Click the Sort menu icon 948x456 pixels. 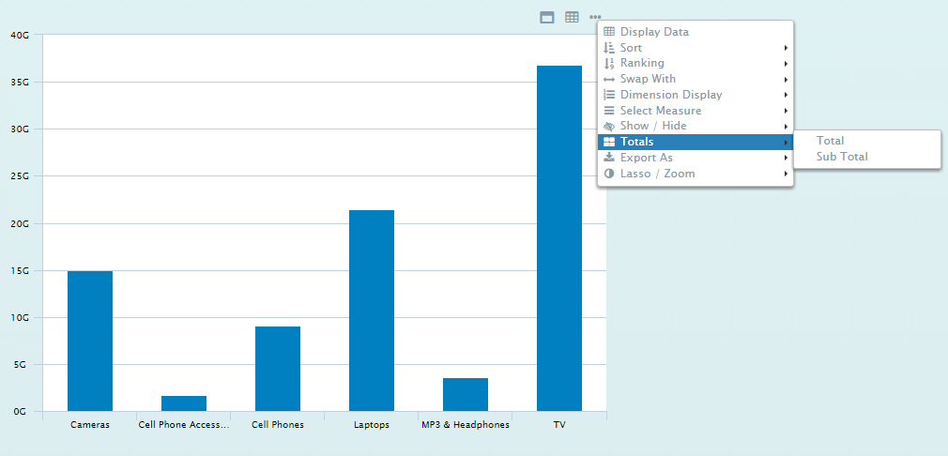(x=609, y=48)
